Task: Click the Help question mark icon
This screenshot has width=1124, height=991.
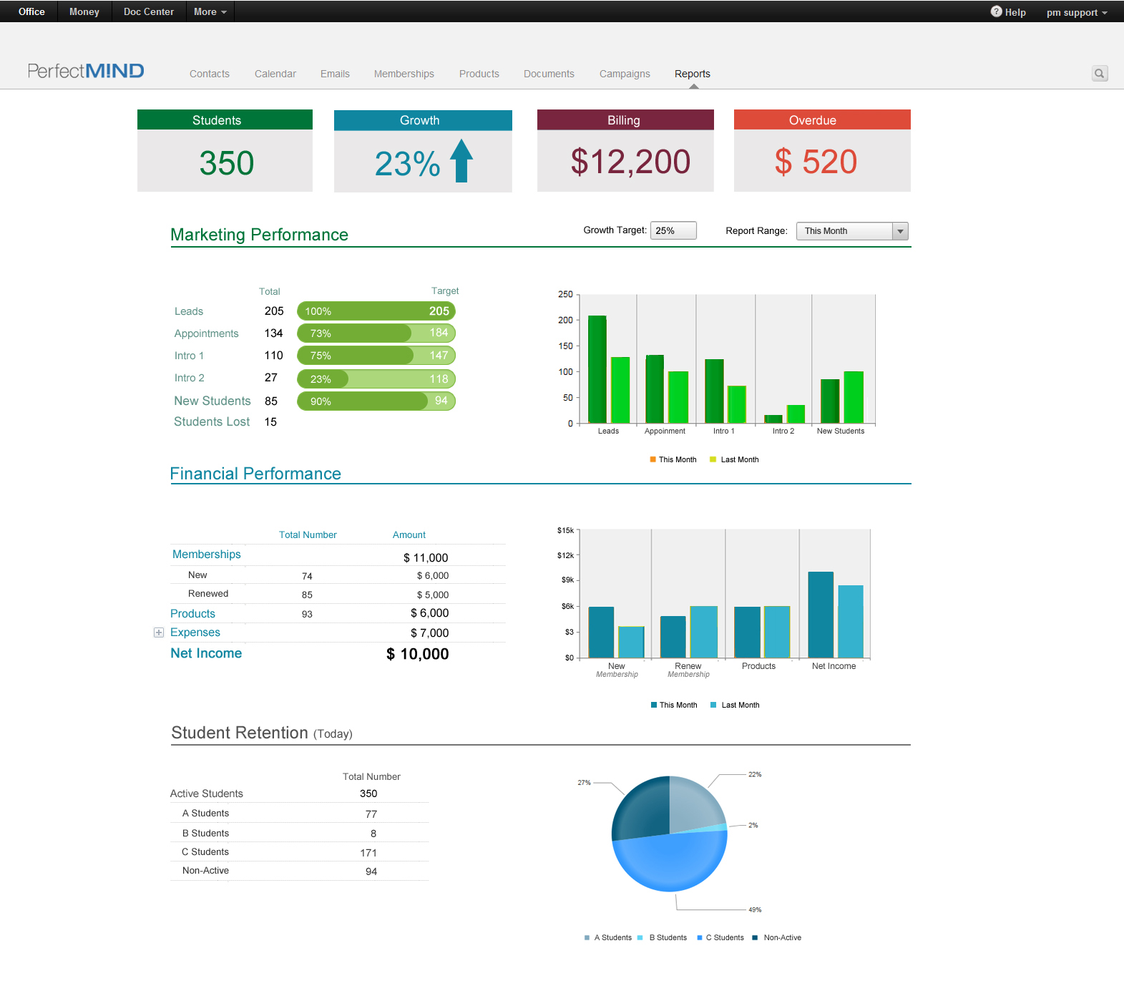Action: click(x=996, y=11)
